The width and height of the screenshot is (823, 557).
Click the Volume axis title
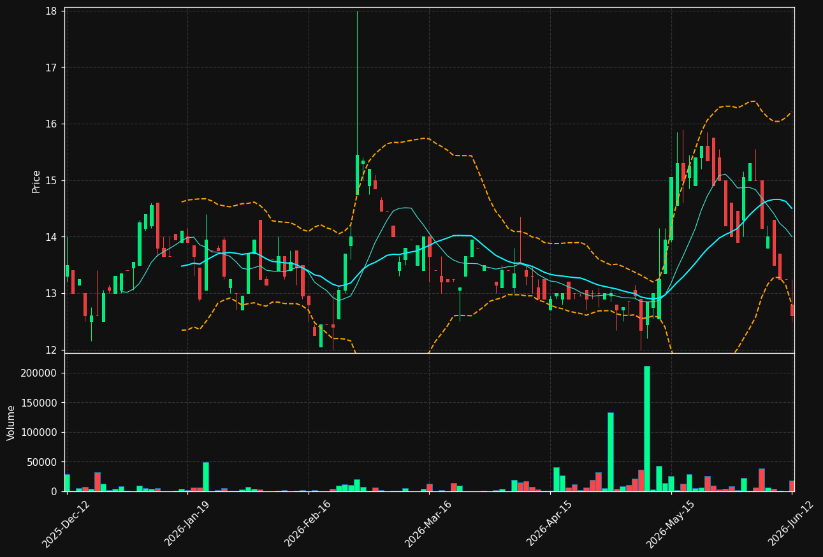[11, 423]
